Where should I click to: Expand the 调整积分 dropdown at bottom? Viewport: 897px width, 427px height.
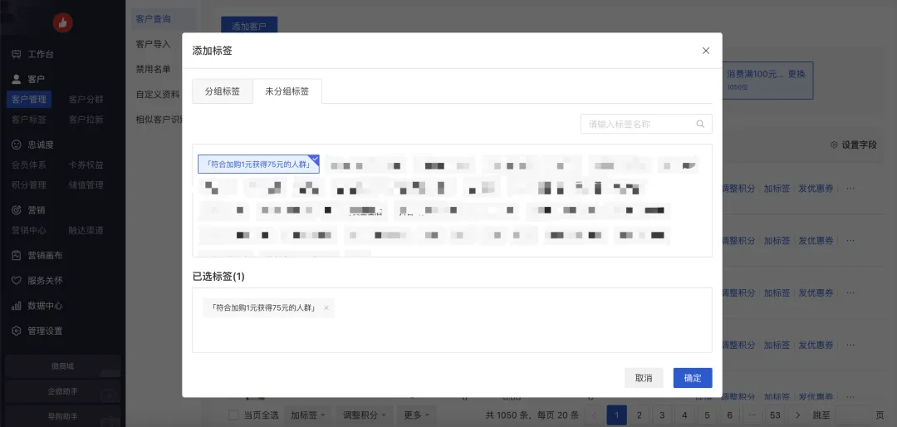coord(365,415)
